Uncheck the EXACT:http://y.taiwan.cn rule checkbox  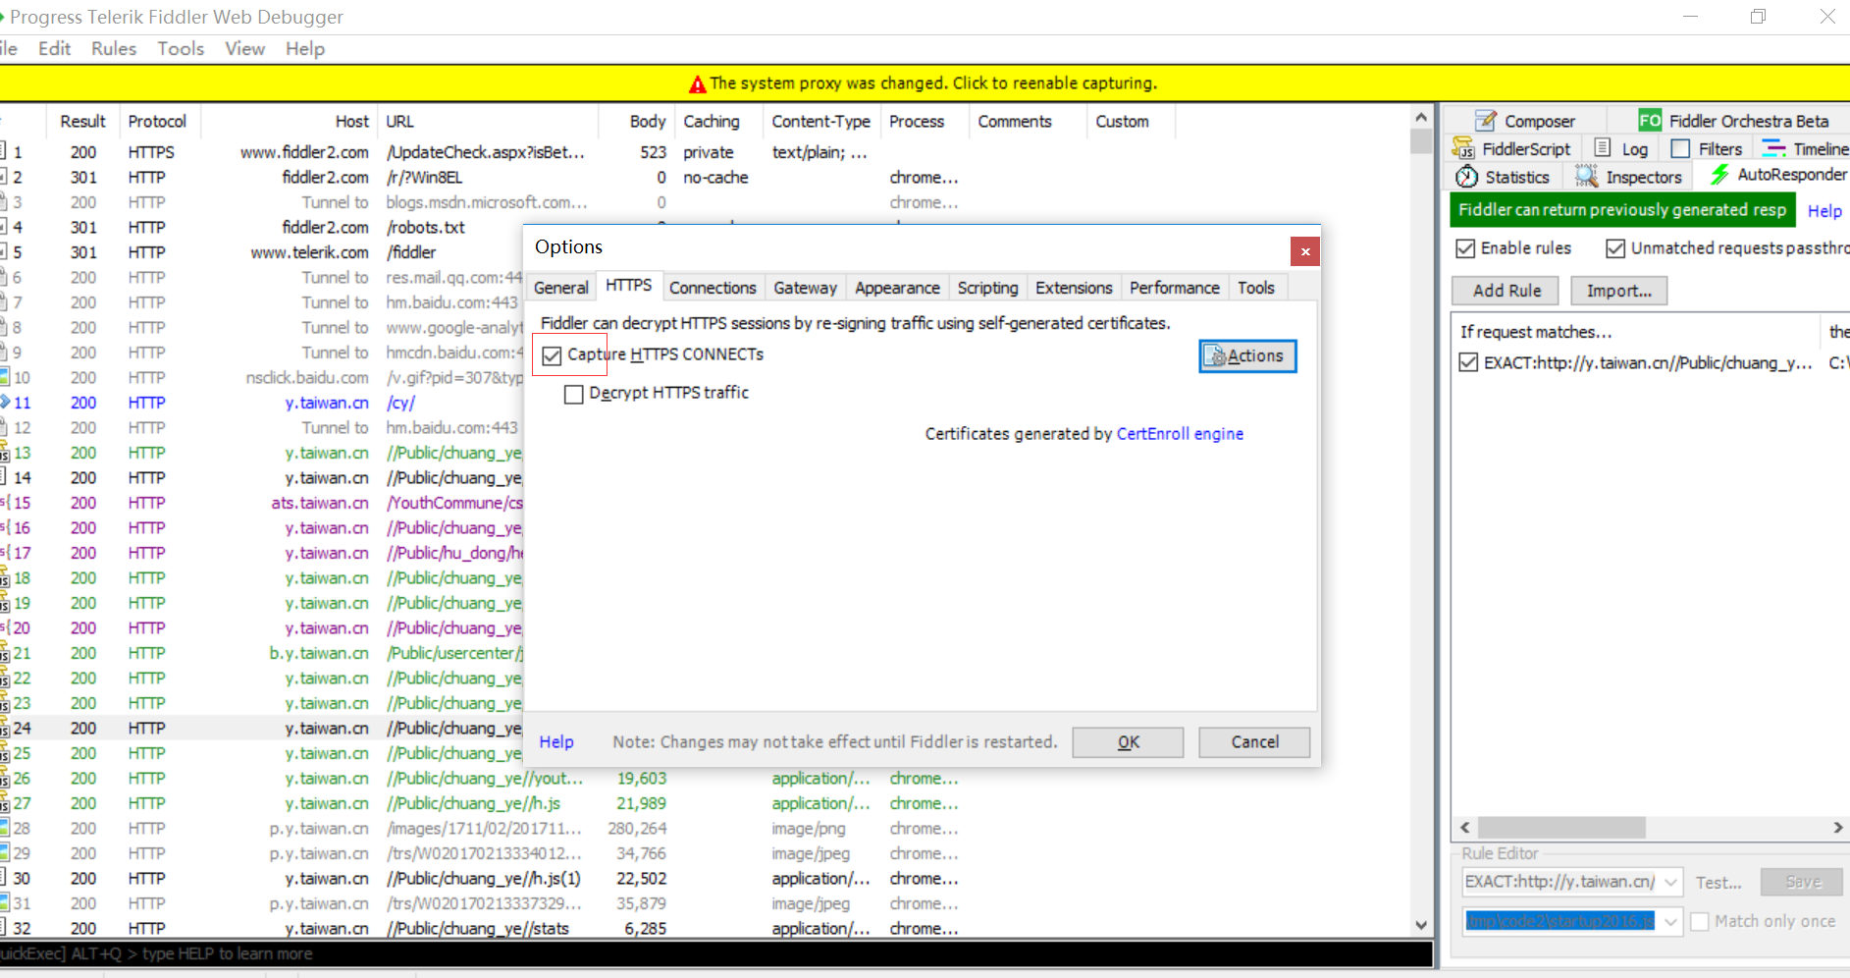1468,362
